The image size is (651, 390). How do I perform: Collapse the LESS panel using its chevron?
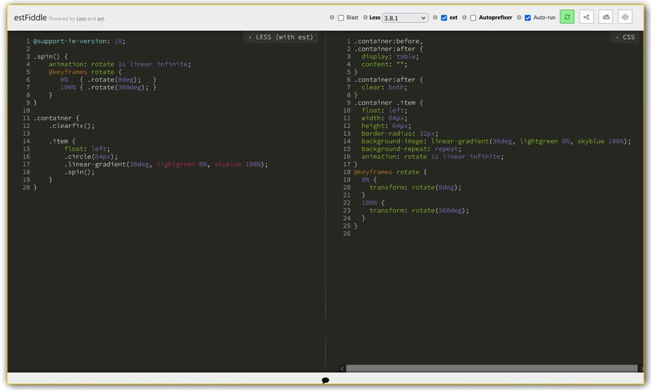pos(249,37)
